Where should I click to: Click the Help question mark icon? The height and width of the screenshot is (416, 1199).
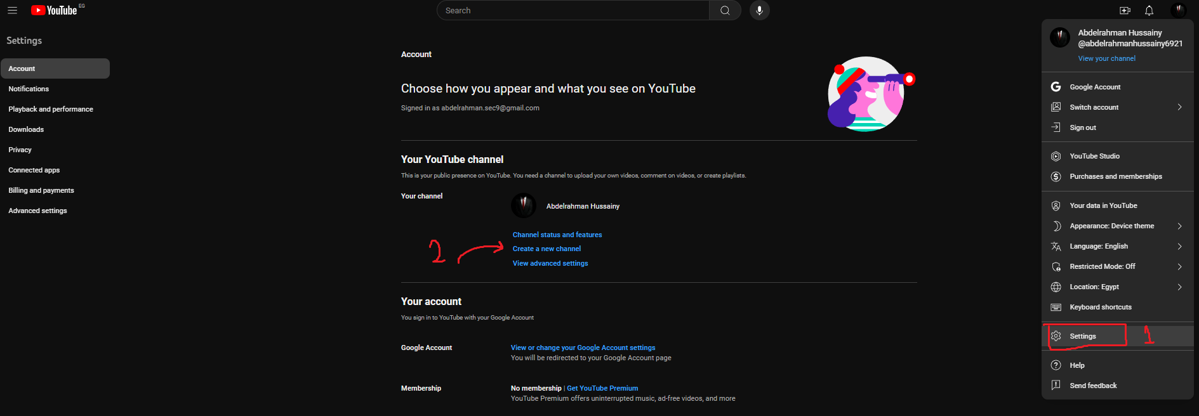pyautogui.click(x=1056, y=365)
